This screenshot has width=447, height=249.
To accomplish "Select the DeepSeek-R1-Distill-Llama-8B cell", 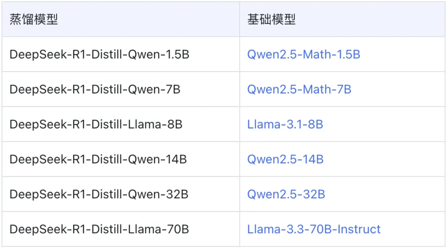I will (96, 124).
